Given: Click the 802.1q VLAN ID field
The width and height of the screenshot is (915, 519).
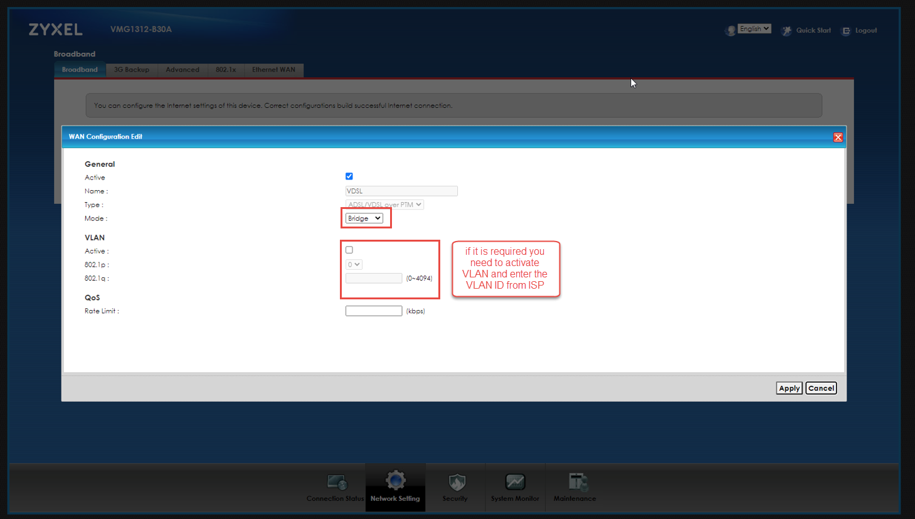Looking at the screenshot, I should click(374, 279).
